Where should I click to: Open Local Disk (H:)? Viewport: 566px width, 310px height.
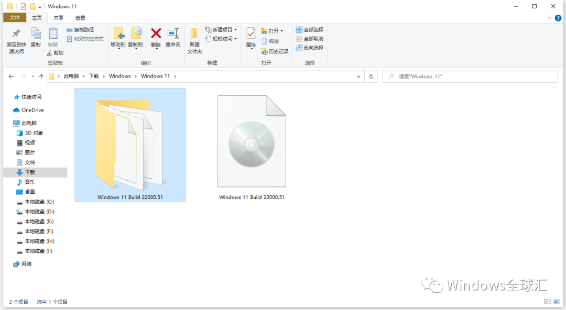(x=36, y=241)
